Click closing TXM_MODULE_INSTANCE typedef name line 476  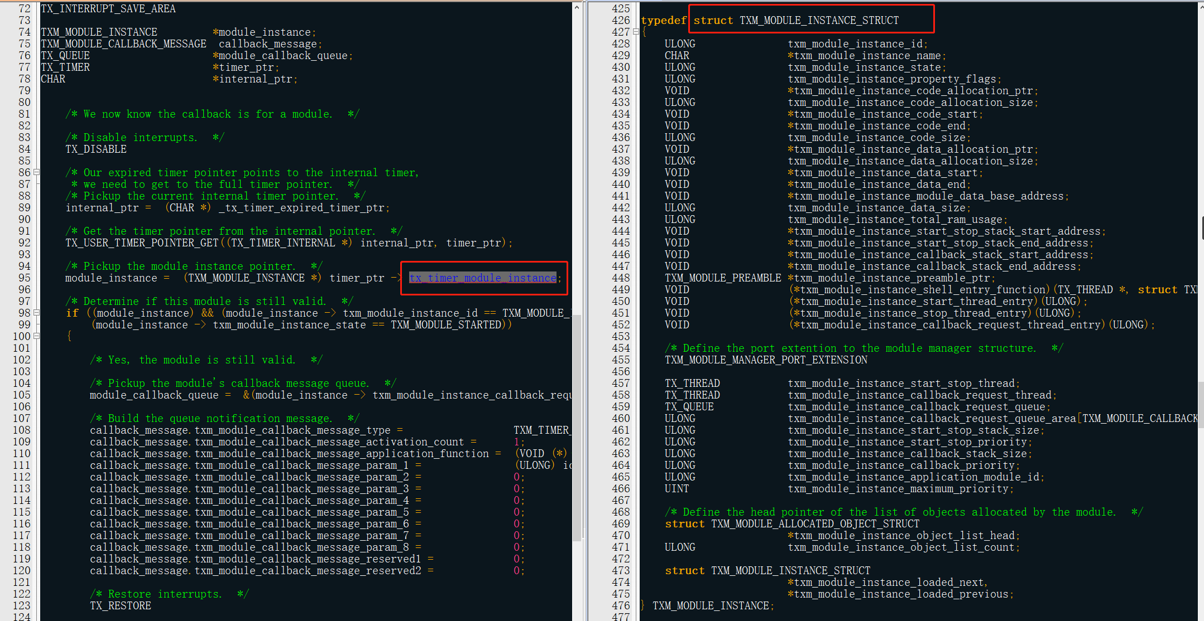[711, 606]
